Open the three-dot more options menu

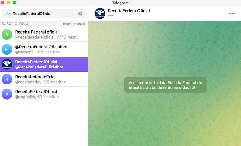click(232, 14)
